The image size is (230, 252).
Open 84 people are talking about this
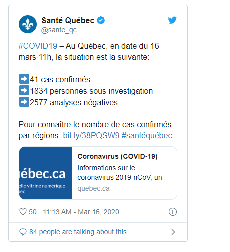[x=78, y=232]
